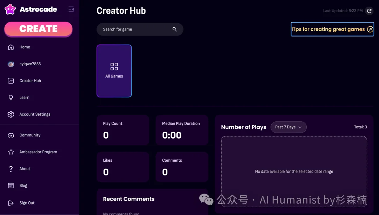Click the Learn lightbulb icon
The image size is (379, 215).
tap(11, 98)
